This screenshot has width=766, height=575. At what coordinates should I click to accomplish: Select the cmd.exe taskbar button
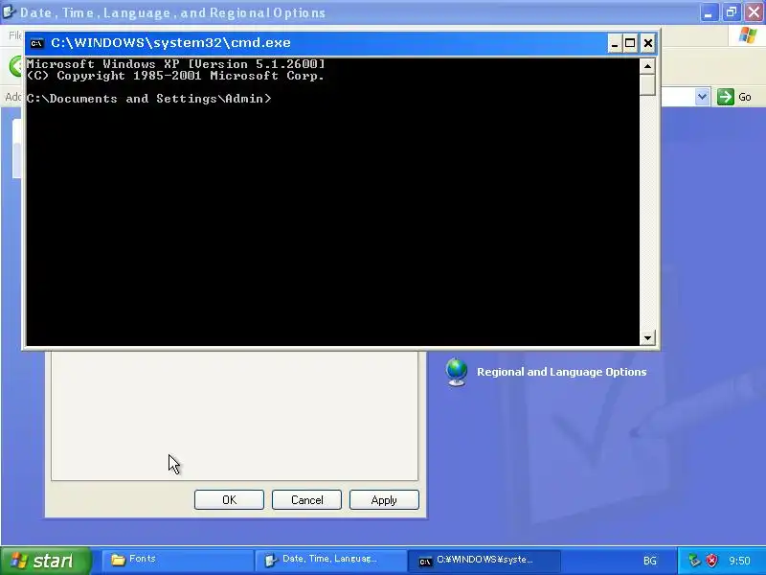click(484, 560)
